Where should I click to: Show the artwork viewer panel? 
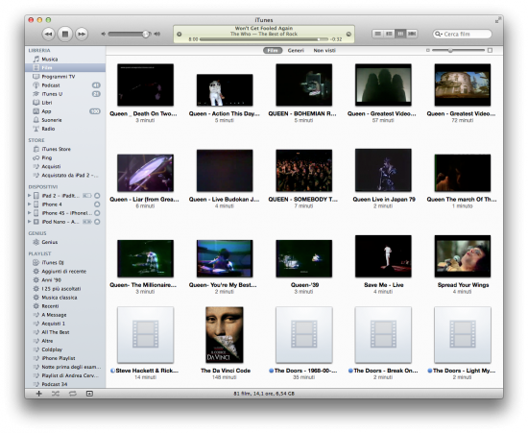pyautogui.click(x=89, y=394)
